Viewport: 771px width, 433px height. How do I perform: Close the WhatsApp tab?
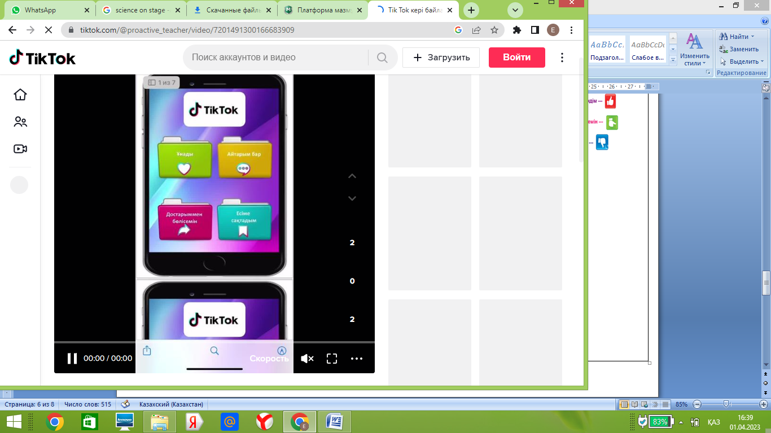pyautogui.click(x=86, y=10)
